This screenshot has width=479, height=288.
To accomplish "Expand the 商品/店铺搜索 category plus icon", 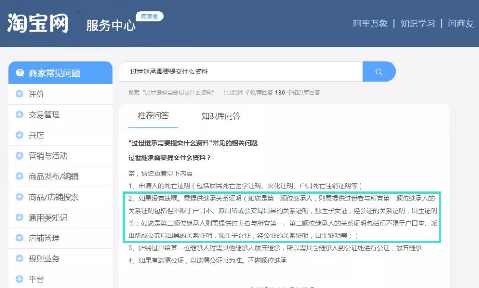I will [19, 197].
